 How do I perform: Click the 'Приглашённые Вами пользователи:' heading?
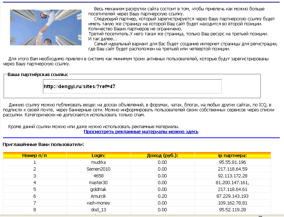(43, 145)
